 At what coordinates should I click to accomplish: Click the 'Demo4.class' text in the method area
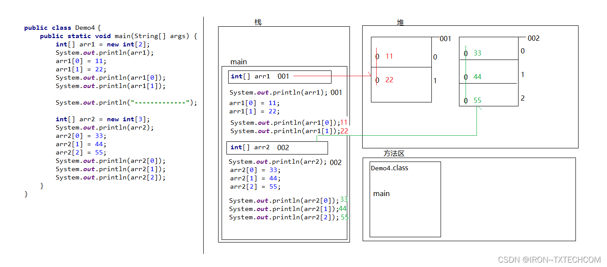pyautogui.click(x=389, y=168)
